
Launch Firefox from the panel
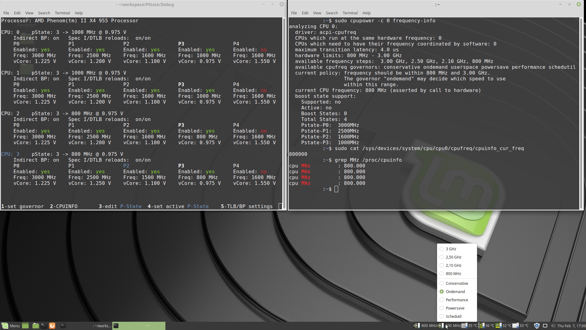(x=52, y=326)
